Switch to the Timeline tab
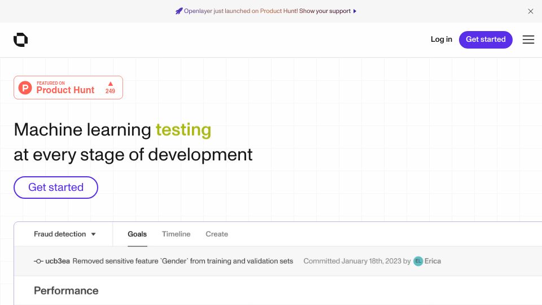 pyautogui.click(x=176, y=234)
